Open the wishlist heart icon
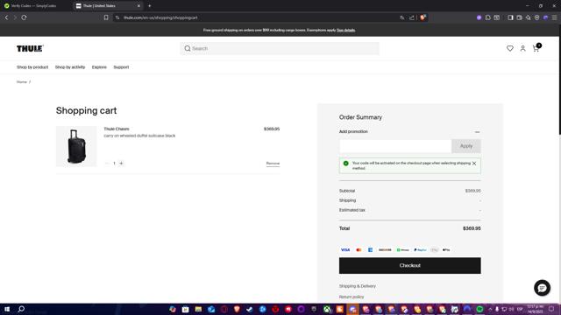This screenshot has width=561, height=315. pyautogui.click(x=510, y=49)
